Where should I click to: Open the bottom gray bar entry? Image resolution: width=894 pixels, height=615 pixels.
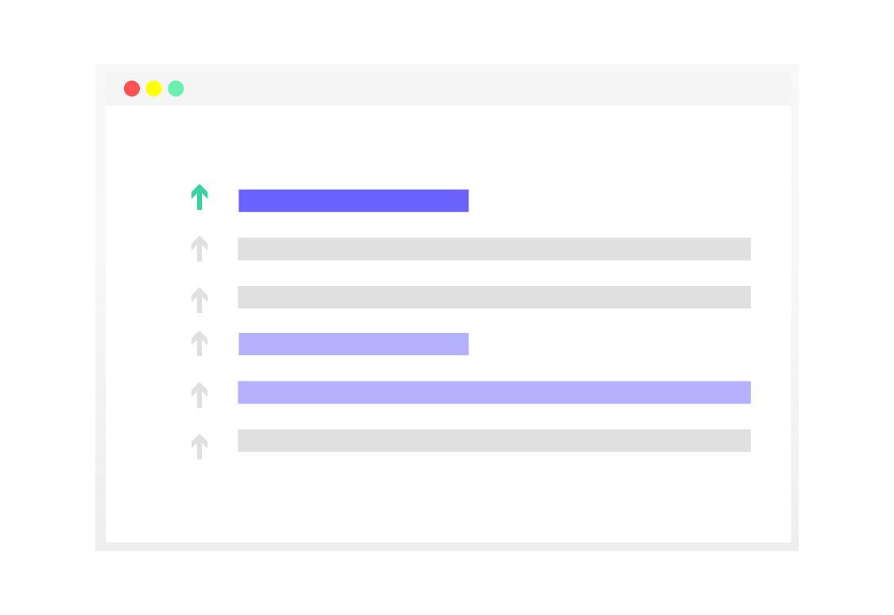tap(494, 440)
